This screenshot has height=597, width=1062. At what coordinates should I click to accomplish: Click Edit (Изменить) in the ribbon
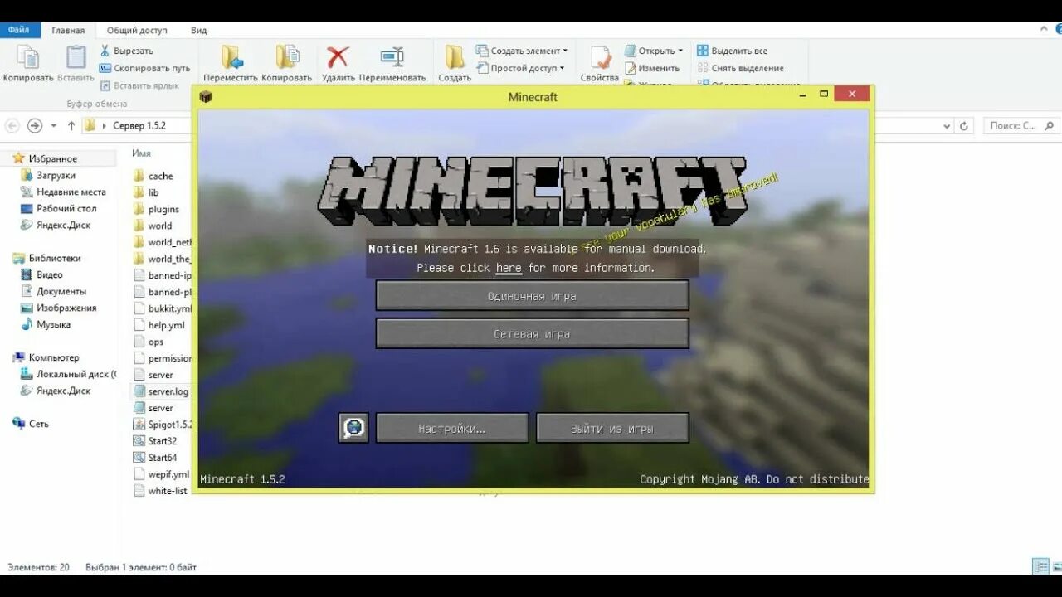pyautogui.click(x=652, y=68)
